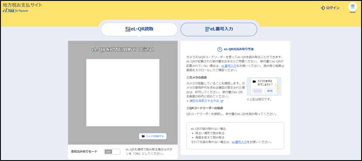The width and height of the screenshot is (362, 161).
Task: Start camera with カメラを起動する button
Action: tap(153, 137)
